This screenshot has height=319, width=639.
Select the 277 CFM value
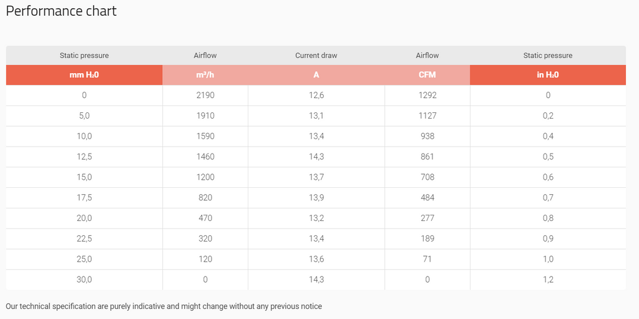point(427,218)
